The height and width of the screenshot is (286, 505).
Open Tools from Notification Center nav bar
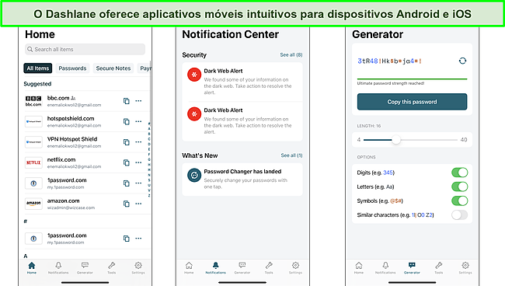point(269,268)
